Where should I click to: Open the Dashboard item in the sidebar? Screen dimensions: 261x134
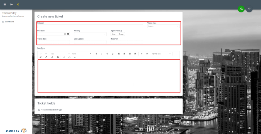[x=9, y=22]
